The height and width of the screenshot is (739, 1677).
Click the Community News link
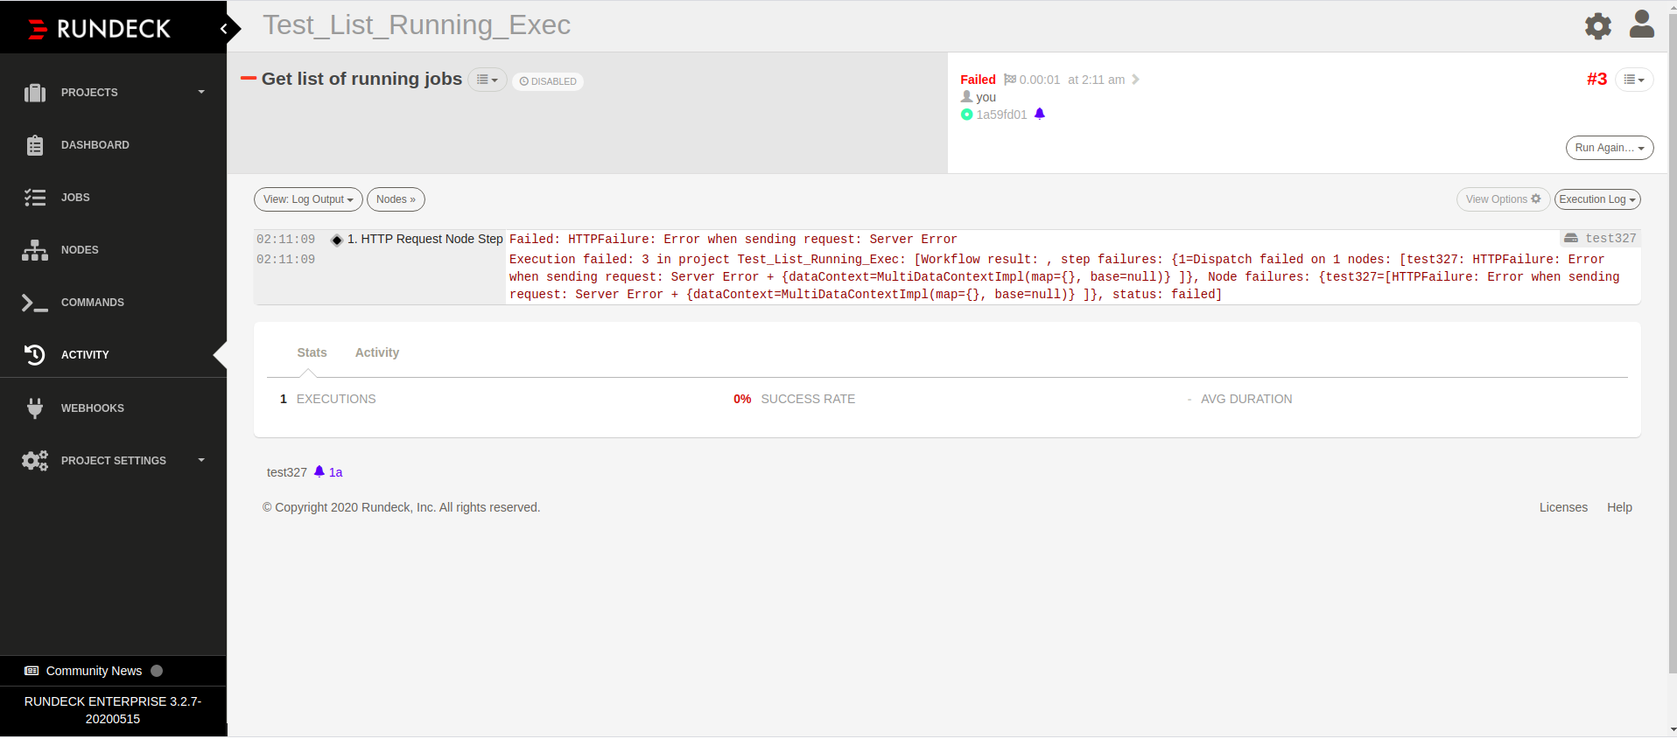(94, 671)
